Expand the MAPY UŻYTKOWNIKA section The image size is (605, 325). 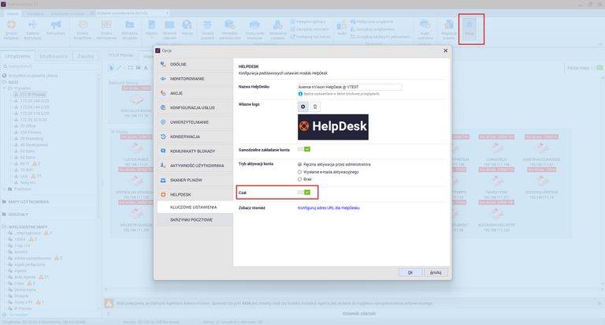tap(26, 202)
